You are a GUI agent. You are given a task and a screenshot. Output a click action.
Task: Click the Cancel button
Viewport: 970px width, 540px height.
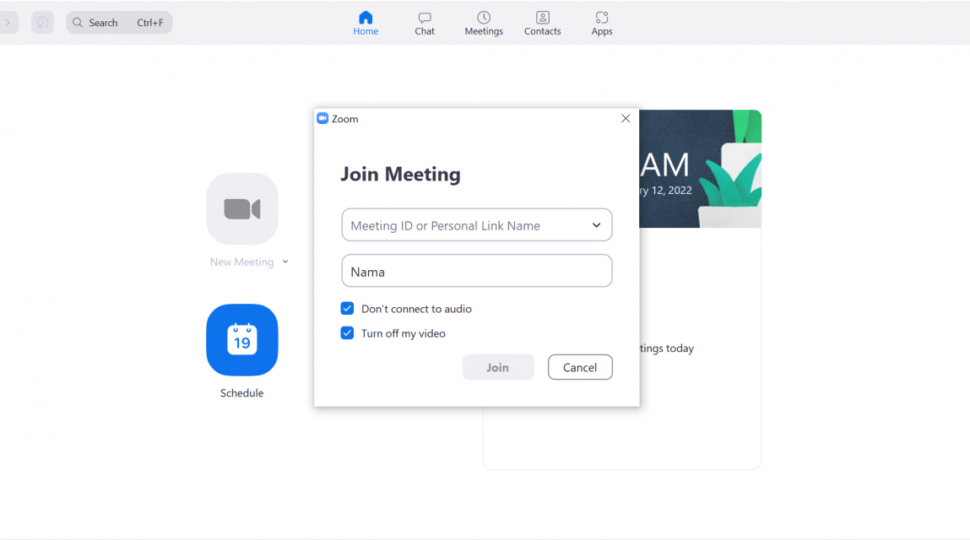coord(580,367)
